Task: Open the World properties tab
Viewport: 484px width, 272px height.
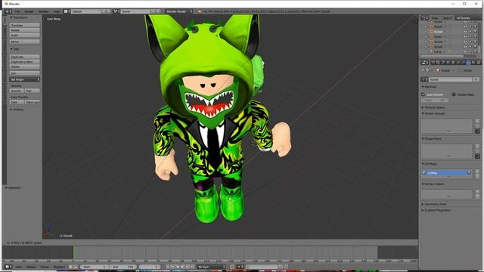Action: (x=448, y=63)
